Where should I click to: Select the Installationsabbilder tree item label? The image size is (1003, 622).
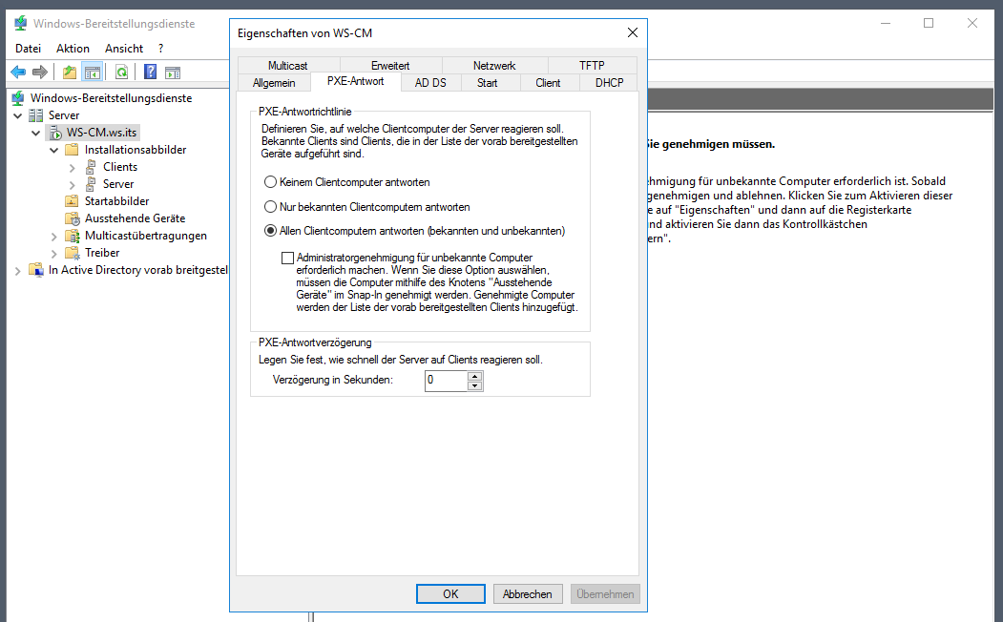pos(136,150)
